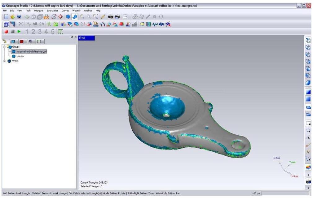
Task: Click the green frog-like mesh doctor icon
Action: pos(56,24)
